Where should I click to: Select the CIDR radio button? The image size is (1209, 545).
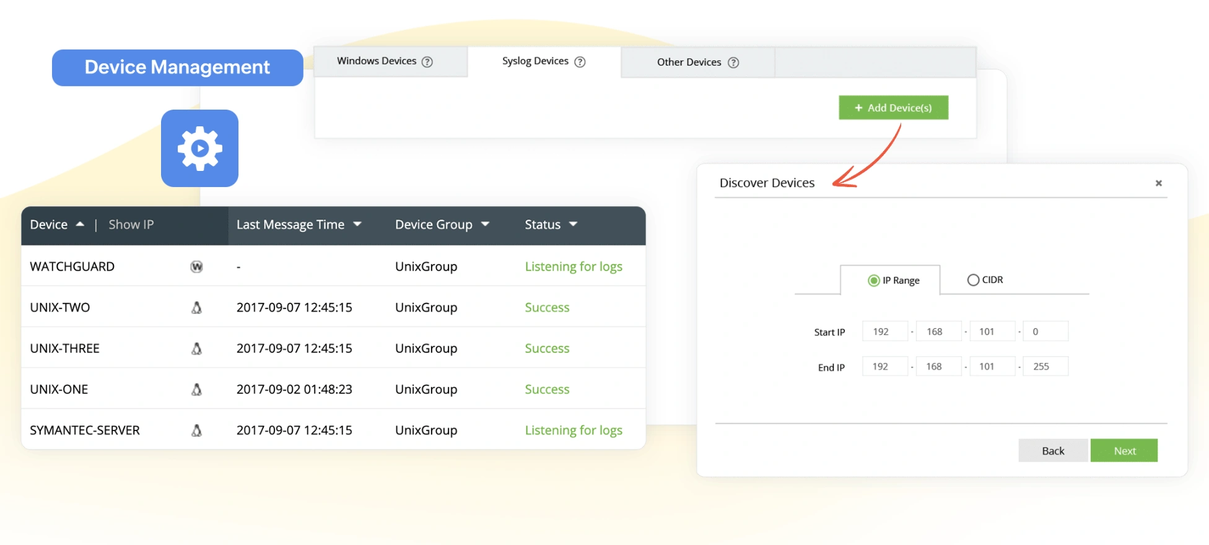point(973,280)
